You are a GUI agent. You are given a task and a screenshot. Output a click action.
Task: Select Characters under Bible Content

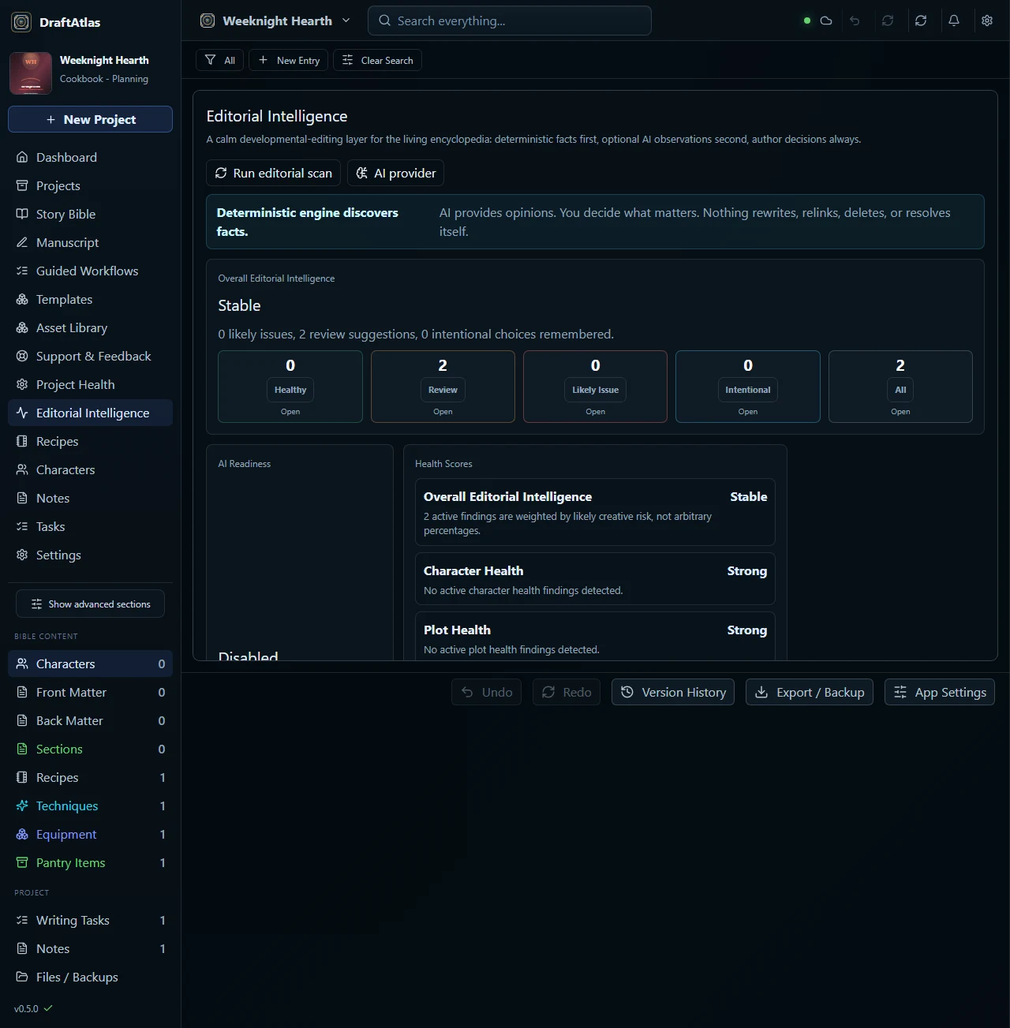90,664
